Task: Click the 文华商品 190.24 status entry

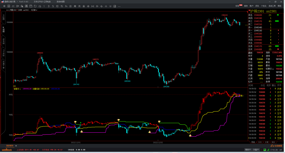Action: [x=52, y=150]
